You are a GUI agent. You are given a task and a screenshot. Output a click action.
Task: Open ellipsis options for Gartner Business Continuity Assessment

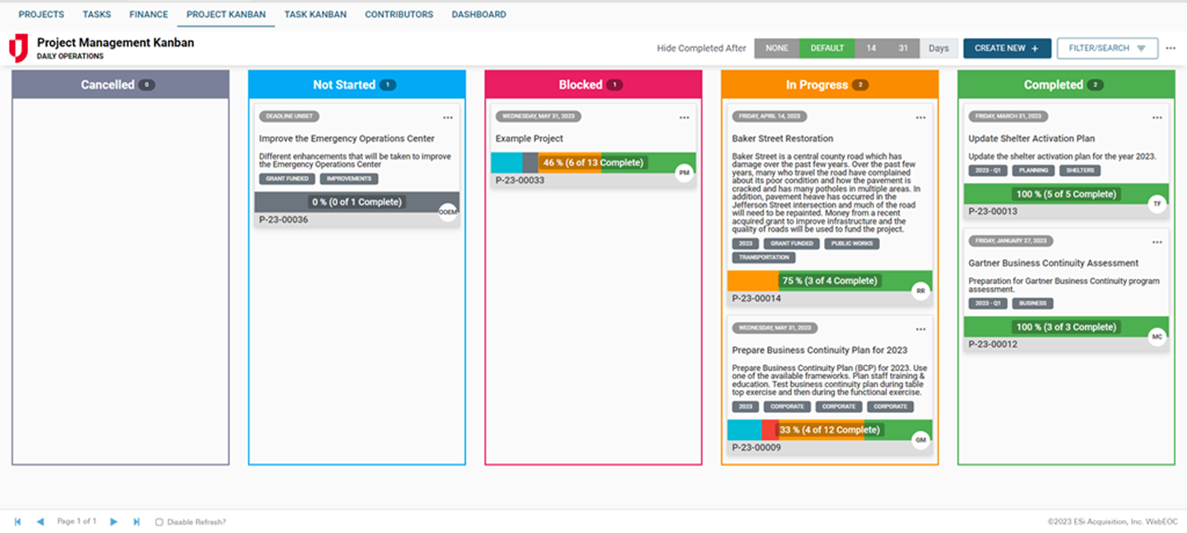pyautogui.click(x=1157, y=242)
